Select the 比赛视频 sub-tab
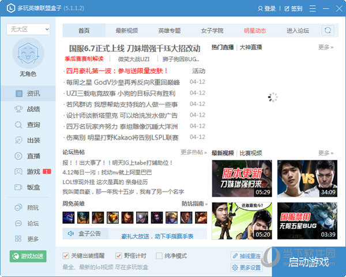 click(x=251, y=153)
